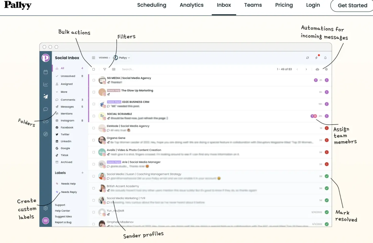
Task: Tick the select-all bulk actions checkbox
Action: (x=94, y=69)
